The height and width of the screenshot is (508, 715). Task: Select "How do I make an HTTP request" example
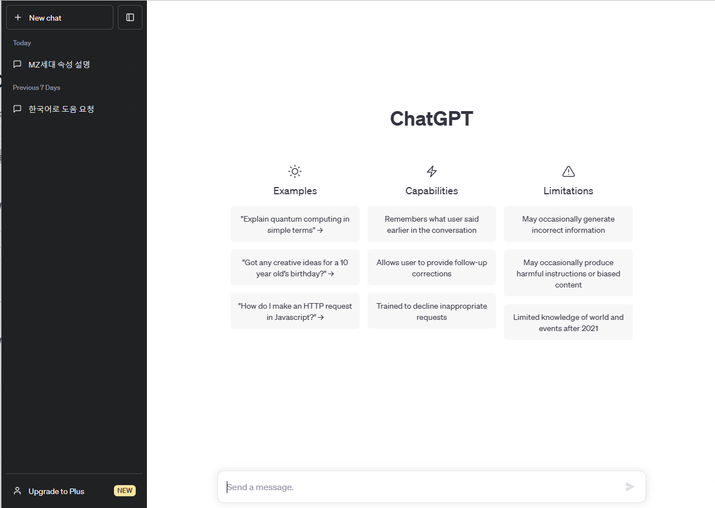point(295,311)
